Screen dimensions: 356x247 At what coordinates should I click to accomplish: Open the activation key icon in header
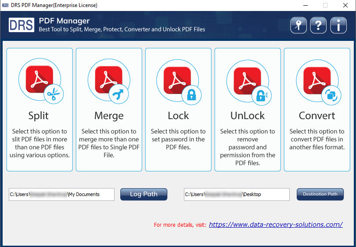pos(298,25)
